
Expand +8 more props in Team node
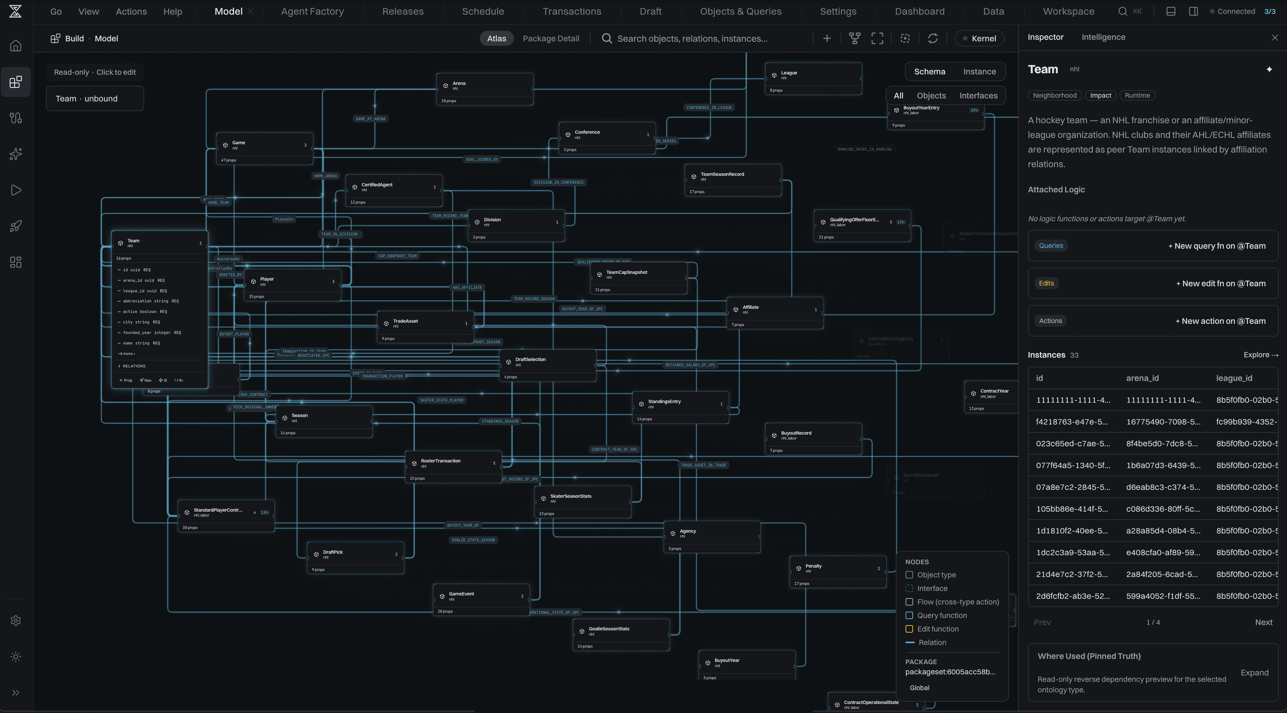127,353
